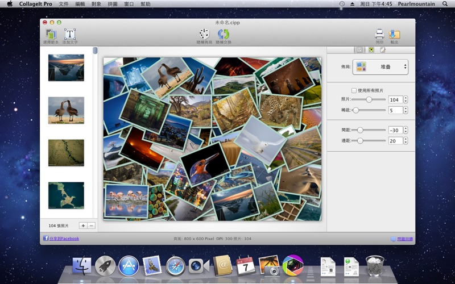Click the 隨機佈局 dice icon
The width and height of the screenshot is (455, 284).
pos(204,34)
